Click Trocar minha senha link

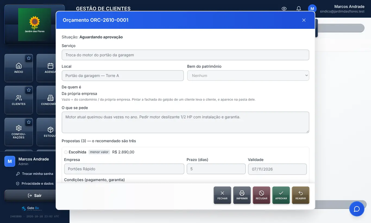click(x=34, y=174)
